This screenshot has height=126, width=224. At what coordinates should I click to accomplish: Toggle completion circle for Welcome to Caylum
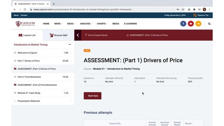point(71,53)
